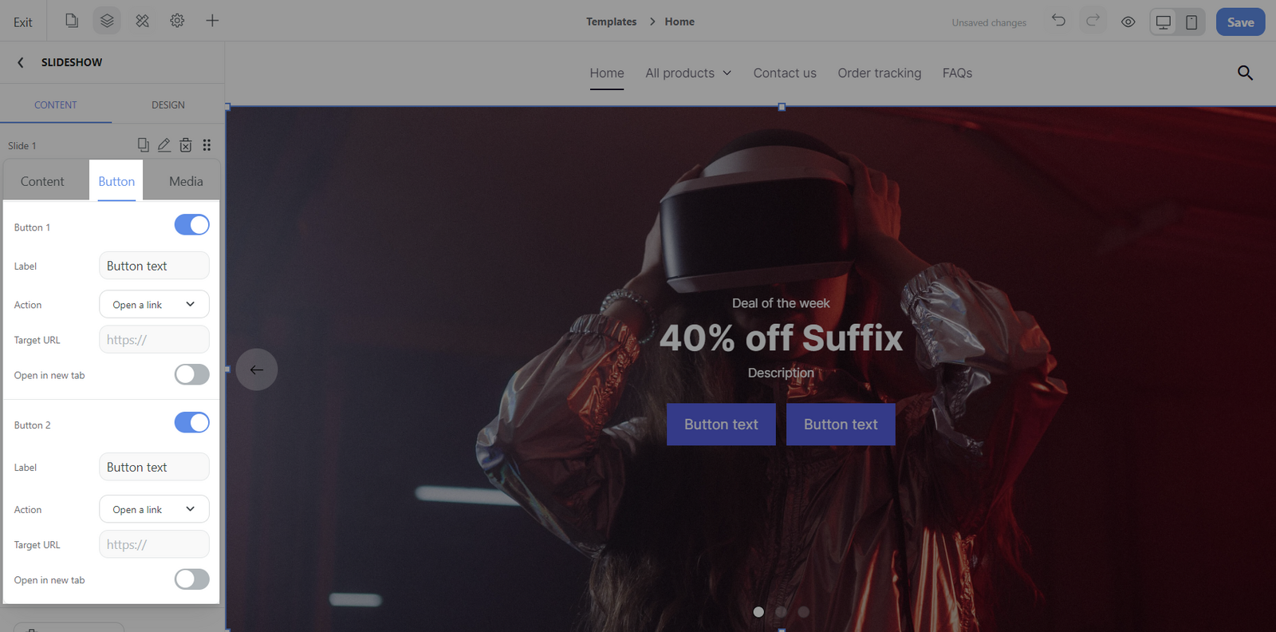Click Button 2 Label input field
Image resolution: width=1276 pixels, height=632 pixels.
[154, 467]
